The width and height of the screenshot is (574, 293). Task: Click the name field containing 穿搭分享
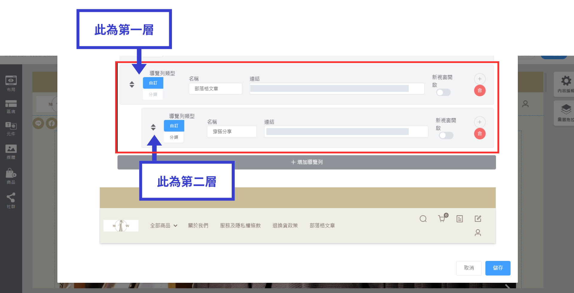pyautogui.click(x=232, y=132)
